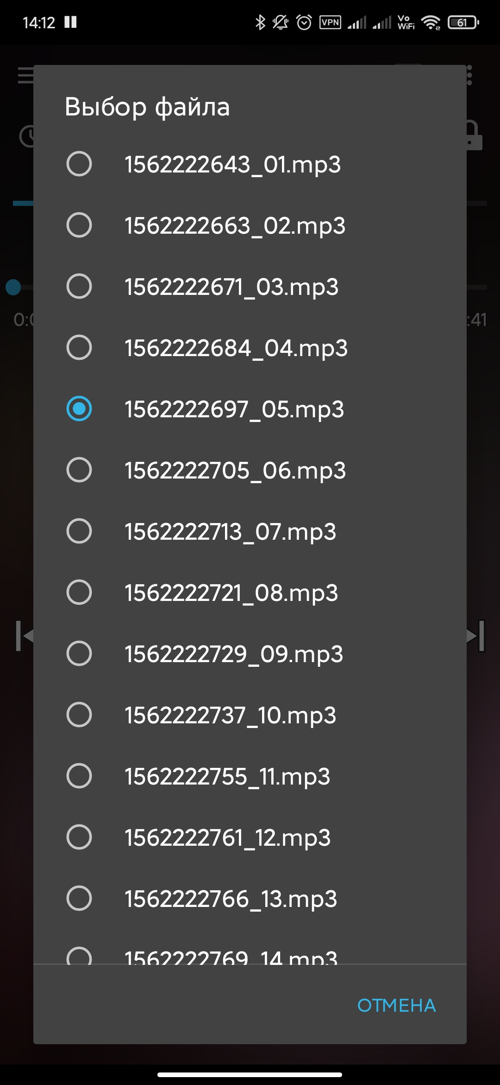Tap the skip to previous track icon
The width and height of the screenshot is (500, 1085).
point(24,636)
